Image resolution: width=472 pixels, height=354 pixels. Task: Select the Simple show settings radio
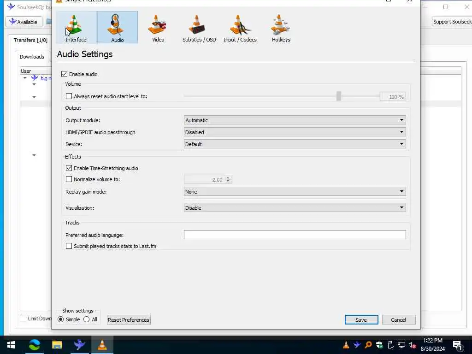(x=60, y=319)
